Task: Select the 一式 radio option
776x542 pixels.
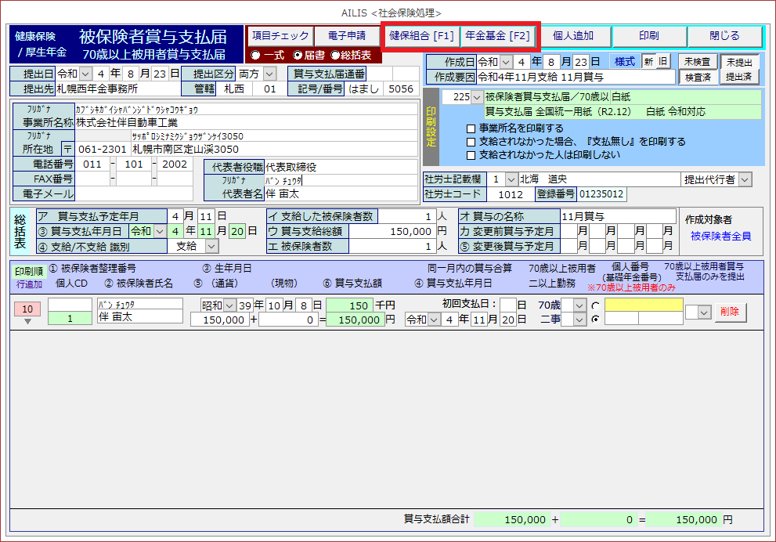Action: pos(256,55)
